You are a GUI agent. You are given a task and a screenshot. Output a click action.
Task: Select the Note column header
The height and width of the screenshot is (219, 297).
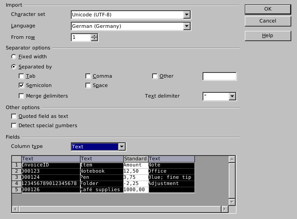coord(171,159)
